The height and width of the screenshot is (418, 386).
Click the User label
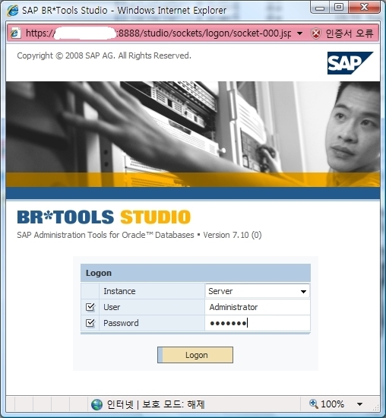[112, 307]
